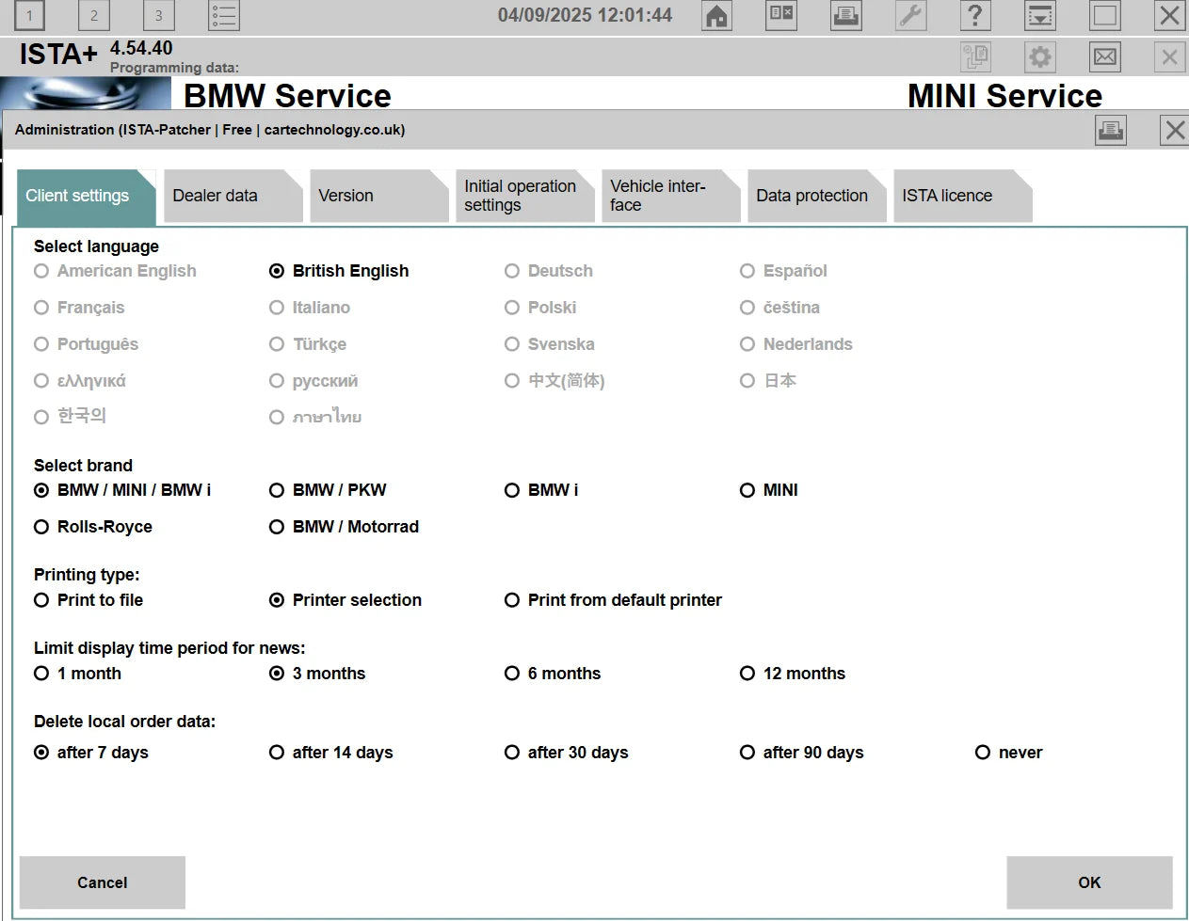Select session tab 2 at top left
Viewport: 1189px width, 921px height.
pyautogui.click(x=93, y=15)
